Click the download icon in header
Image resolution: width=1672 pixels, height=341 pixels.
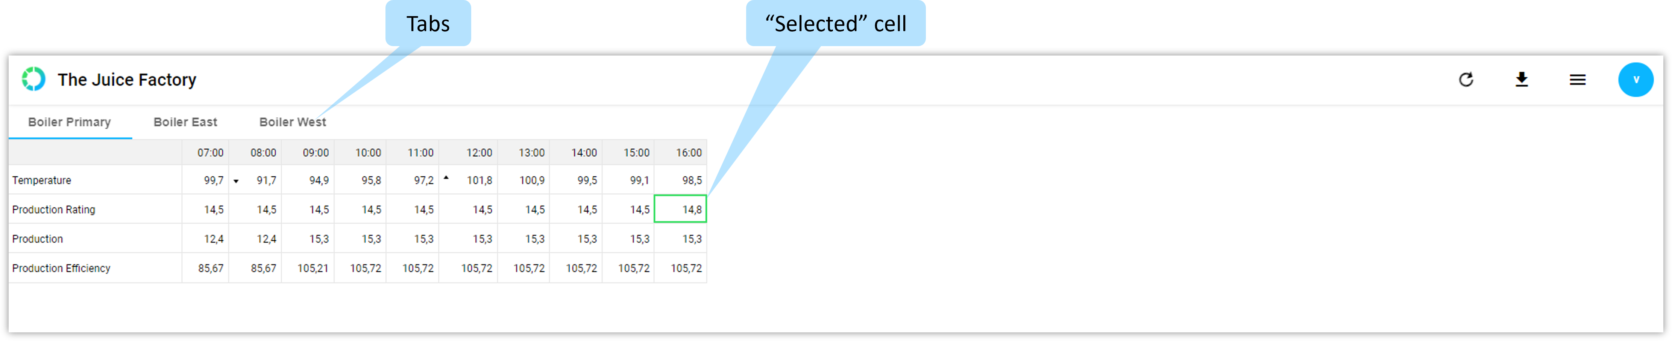[1522, 80]
